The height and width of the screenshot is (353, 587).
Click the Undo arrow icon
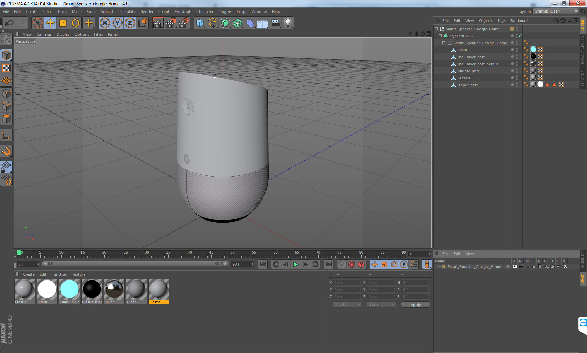point(9,23)
